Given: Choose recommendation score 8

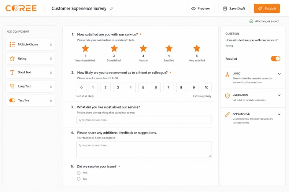Looking at the screenshot, I should point(181,87).
